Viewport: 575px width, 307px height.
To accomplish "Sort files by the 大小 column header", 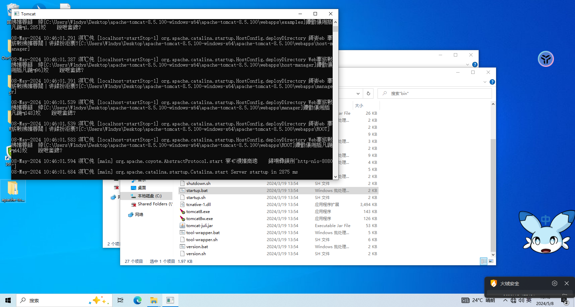I will (x=359, y=106).
